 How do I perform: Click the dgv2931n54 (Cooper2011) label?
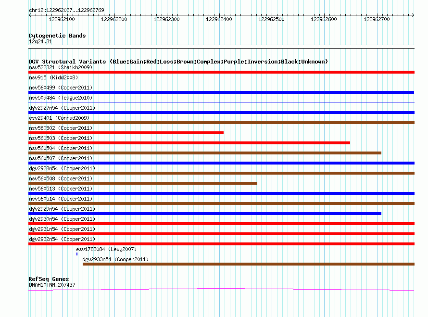tap(62, 229)
